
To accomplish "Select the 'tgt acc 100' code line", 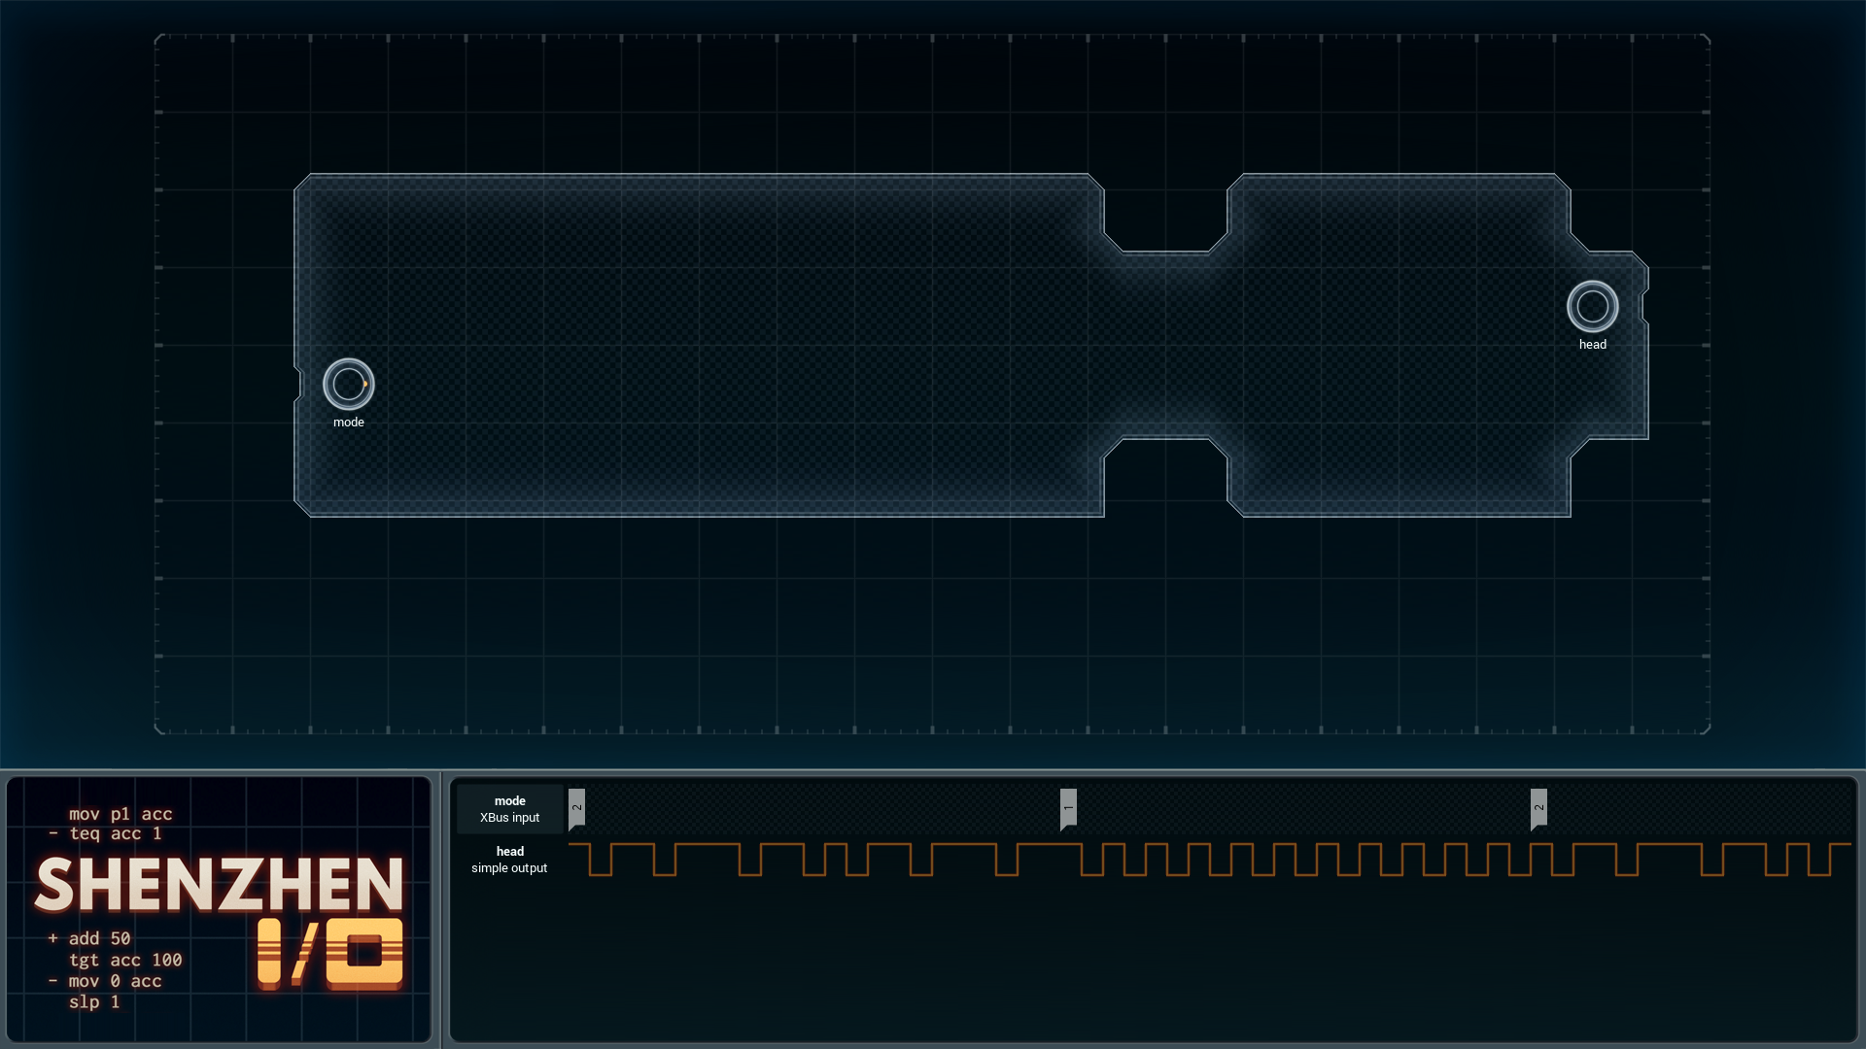I will point(125,960).
